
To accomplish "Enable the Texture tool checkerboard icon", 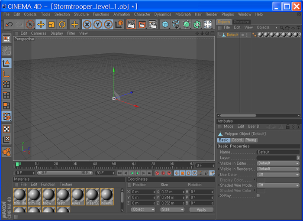I will pyautogui.click(x=6, y=129).
